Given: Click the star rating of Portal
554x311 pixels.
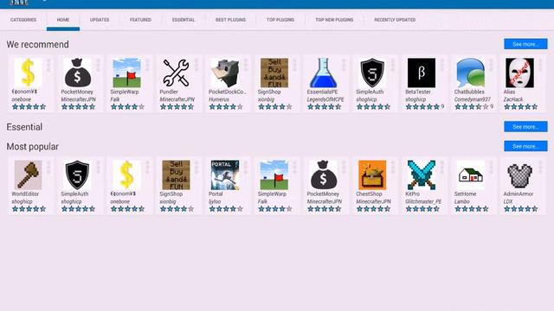Looking at the screenshot, I should (226, 209).
